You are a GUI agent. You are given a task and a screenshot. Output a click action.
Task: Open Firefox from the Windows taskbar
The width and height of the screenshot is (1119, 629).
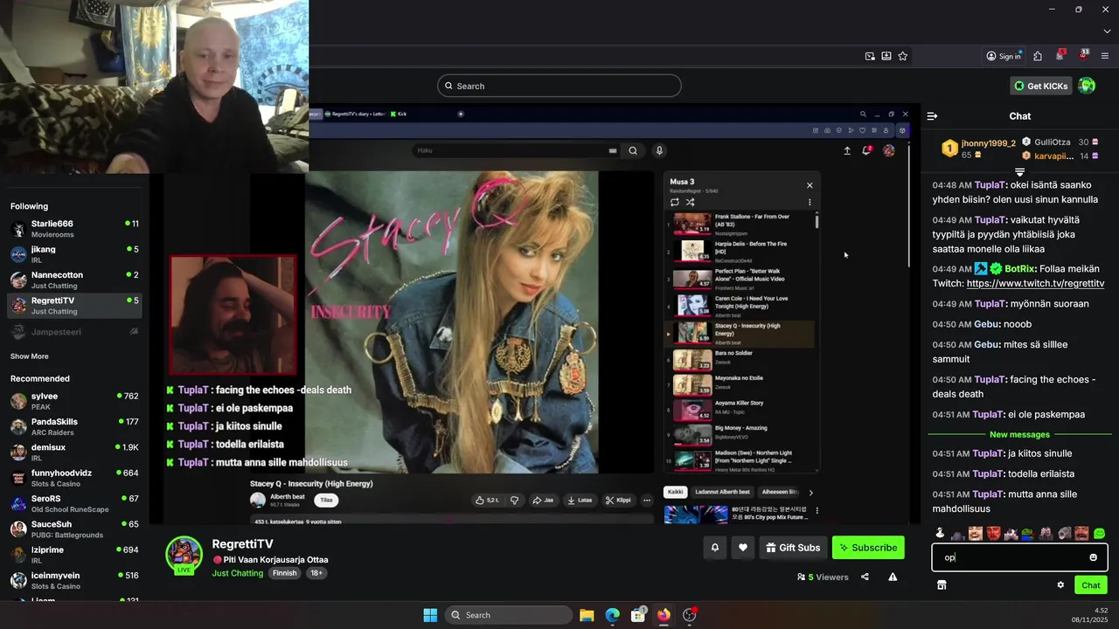pos(664,615)
